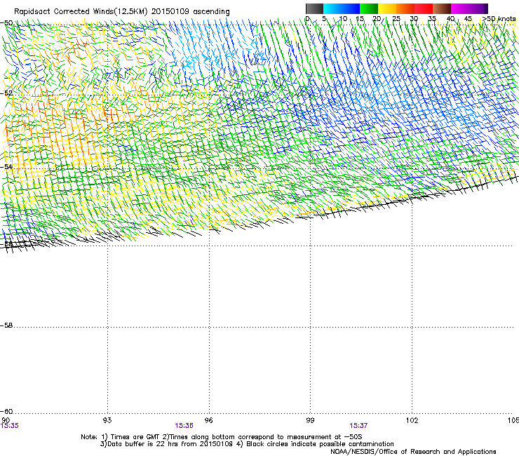Image resolution: width=519 pixels, height=456 pixels.
Task: Click the red 30–35 knots legend swatch
Action: pyautogui.click(x=424, y=8)
